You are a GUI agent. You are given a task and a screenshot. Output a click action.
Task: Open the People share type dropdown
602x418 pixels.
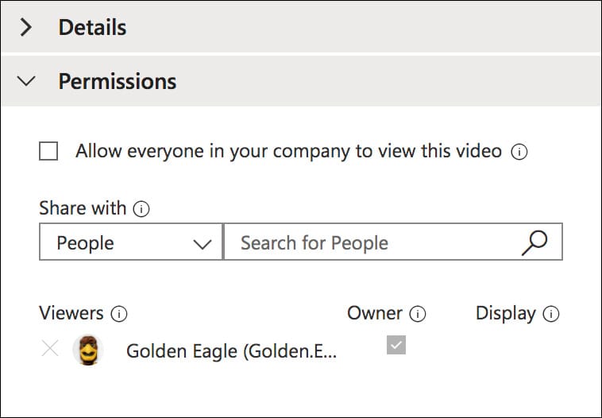point(131,243)
